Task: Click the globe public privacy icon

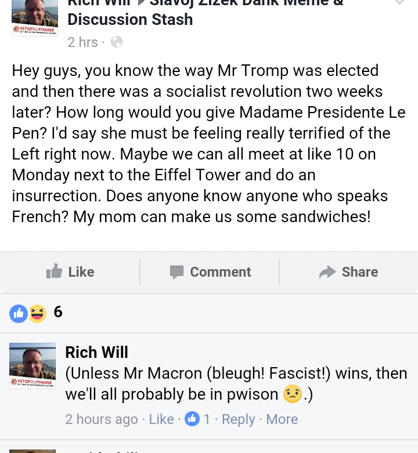Action: [117, 42]
